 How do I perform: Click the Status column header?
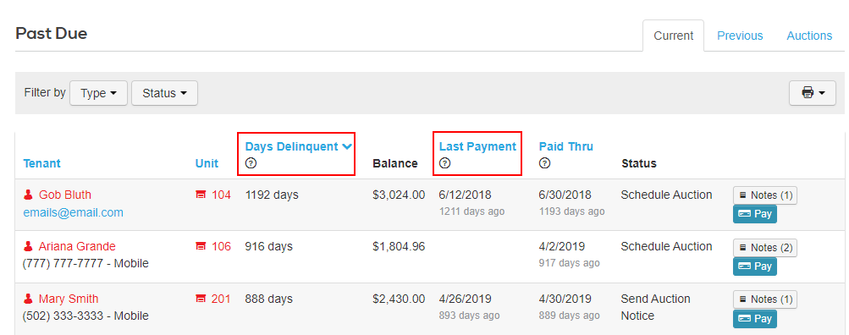[x=639, y=163]
